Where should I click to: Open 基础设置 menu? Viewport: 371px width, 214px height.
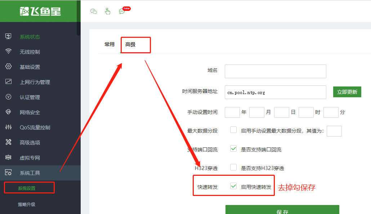30,67
